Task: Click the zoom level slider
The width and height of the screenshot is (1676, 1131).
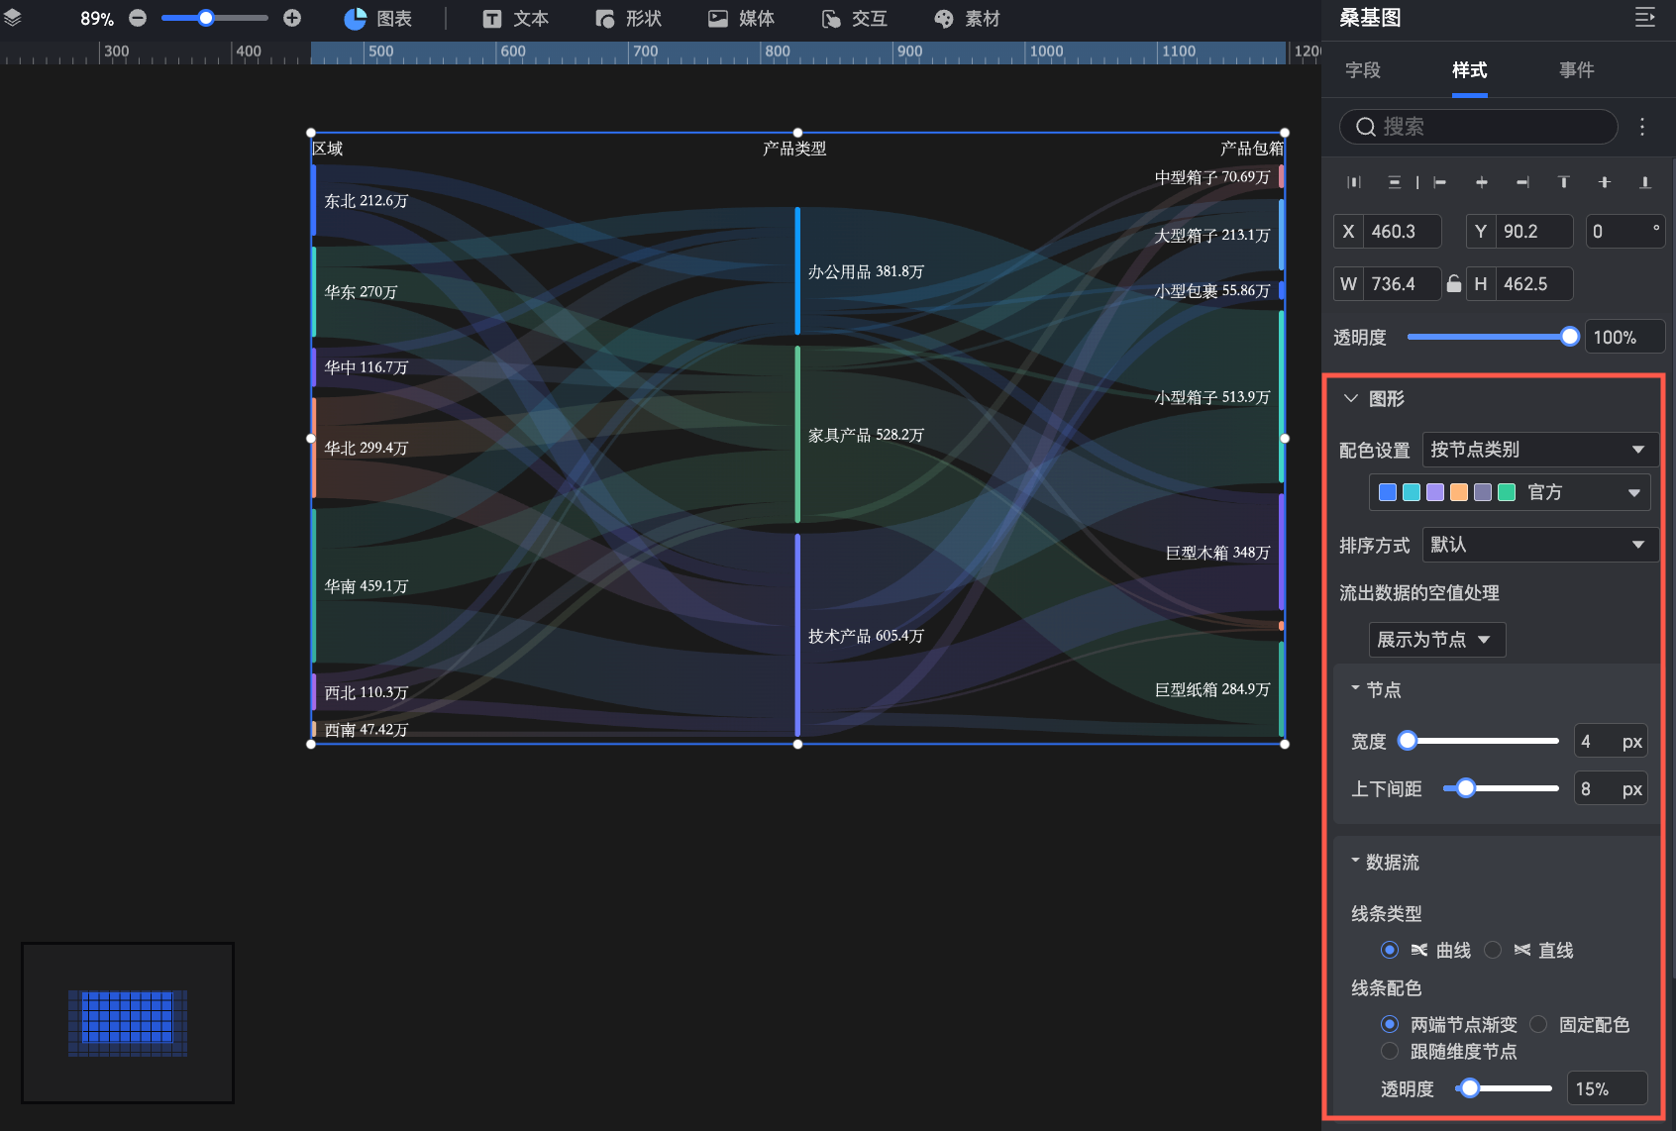Action: (215, 18)
